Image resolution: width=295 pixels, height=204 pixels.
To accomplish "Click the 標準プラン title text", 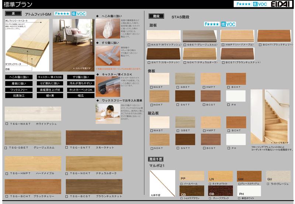I will pos(18,5).
